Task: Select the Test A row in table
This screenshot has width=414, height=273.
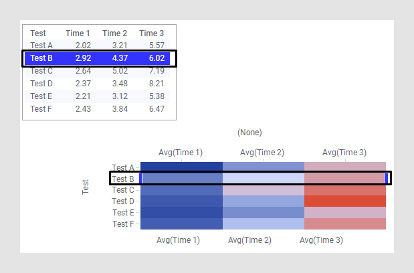Action: coord(99,45)
